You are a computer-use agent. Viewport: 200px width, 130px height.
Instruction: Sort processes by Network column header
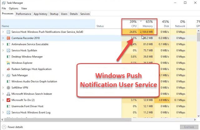pyautogui.click(x=178, y=24)
